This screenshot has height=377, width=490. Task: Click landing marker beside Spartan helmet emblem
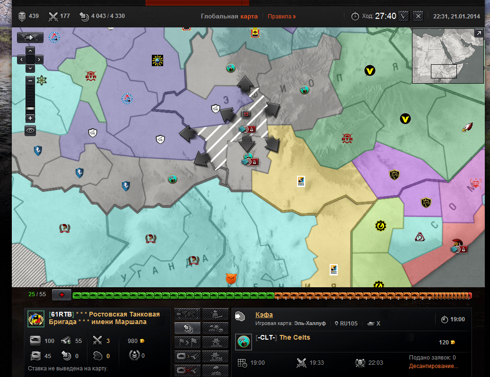(459, 249)
